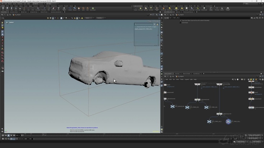This screenshot has height=148, width=264.
Task: Open the Layout menu in network editor
Action: pyautogui.click(x=187, y=79)
